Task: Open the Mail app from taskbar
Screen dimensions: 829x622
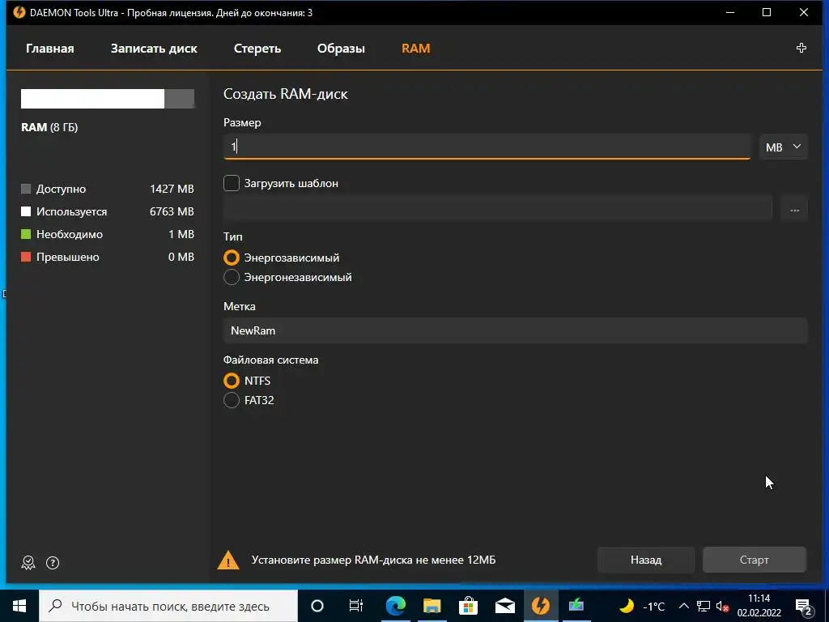Action: point(505,606)
